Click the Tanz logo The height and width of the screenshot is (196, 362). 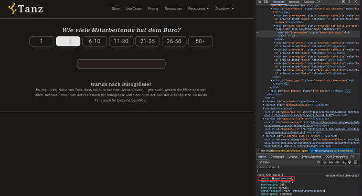(x=26, y=9)
